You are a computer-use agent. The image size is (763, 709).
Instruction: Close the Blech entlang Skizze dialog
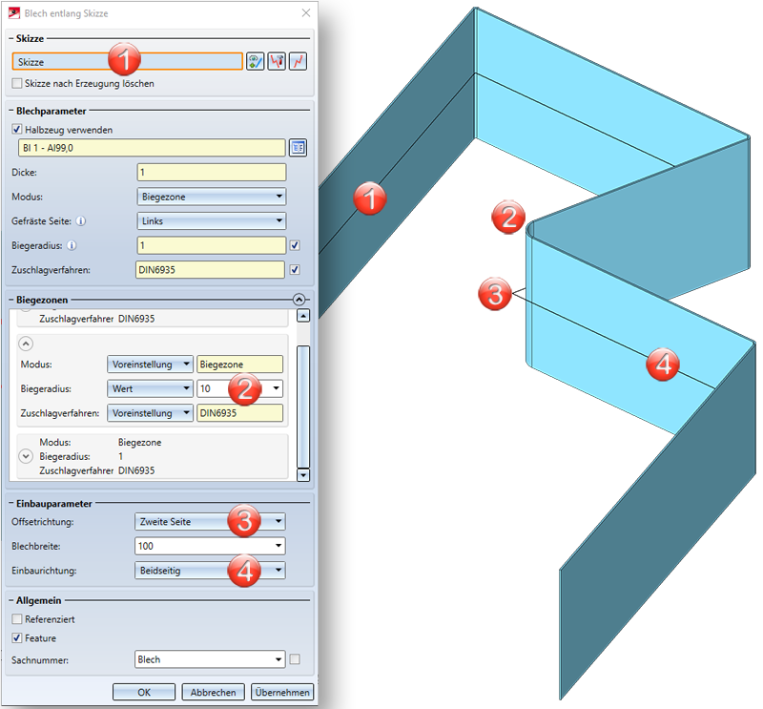306,12
